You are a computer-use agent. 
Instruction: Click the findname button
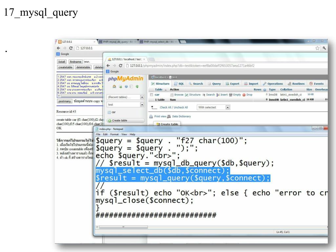pos(75,62)
